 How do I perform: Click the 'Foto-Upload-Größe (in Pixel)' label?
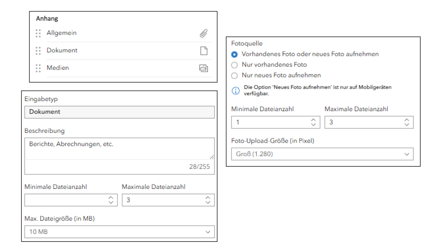273,141
